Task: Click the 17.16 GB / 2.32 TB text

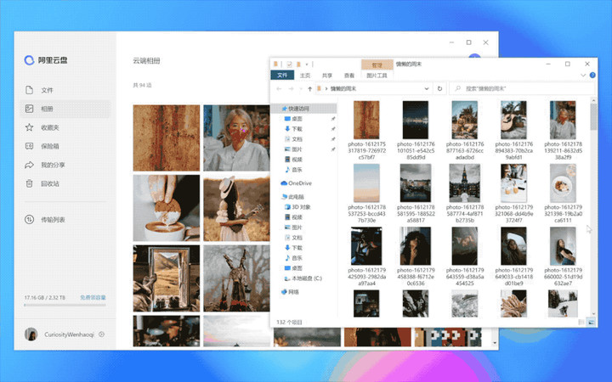Action: pyautogui.click(x=45, y=297)
